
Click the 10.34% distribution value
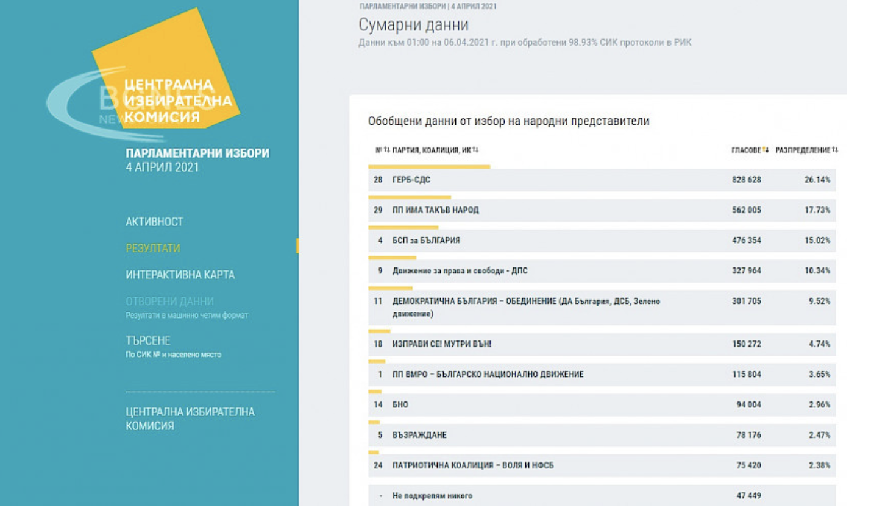point(817,271)
